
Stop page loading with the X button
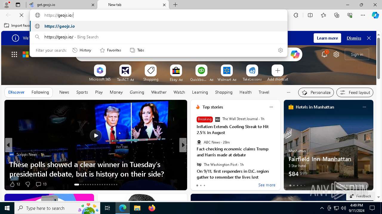pos(21,15)
